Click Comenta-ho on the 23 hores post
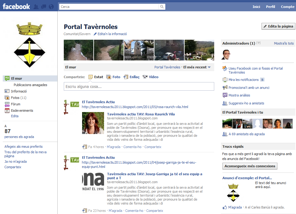The image size is (296, 214). click(134, 211)
